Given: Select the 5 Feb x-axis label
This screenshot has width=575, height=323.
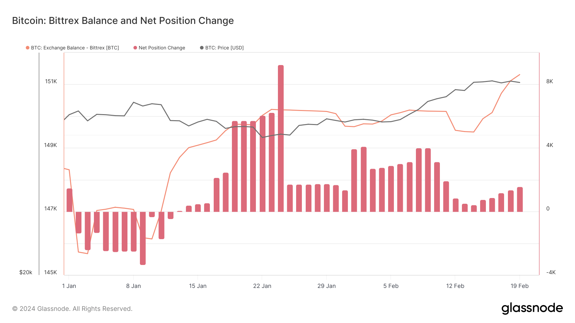Looking at the screenshot, I should 391,286.
